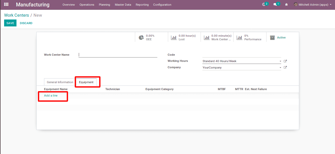Open the Master Data menu

123,5
